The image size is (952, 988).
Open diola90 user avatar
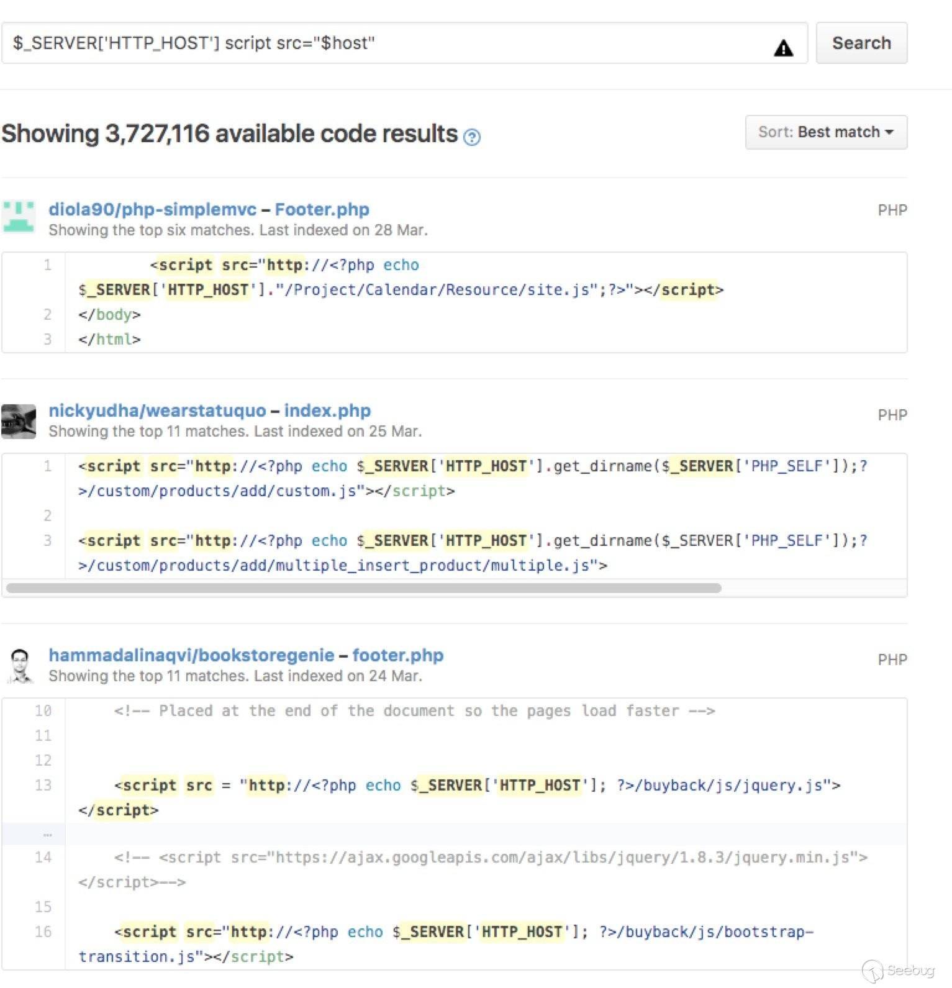[x=19, y=217]
